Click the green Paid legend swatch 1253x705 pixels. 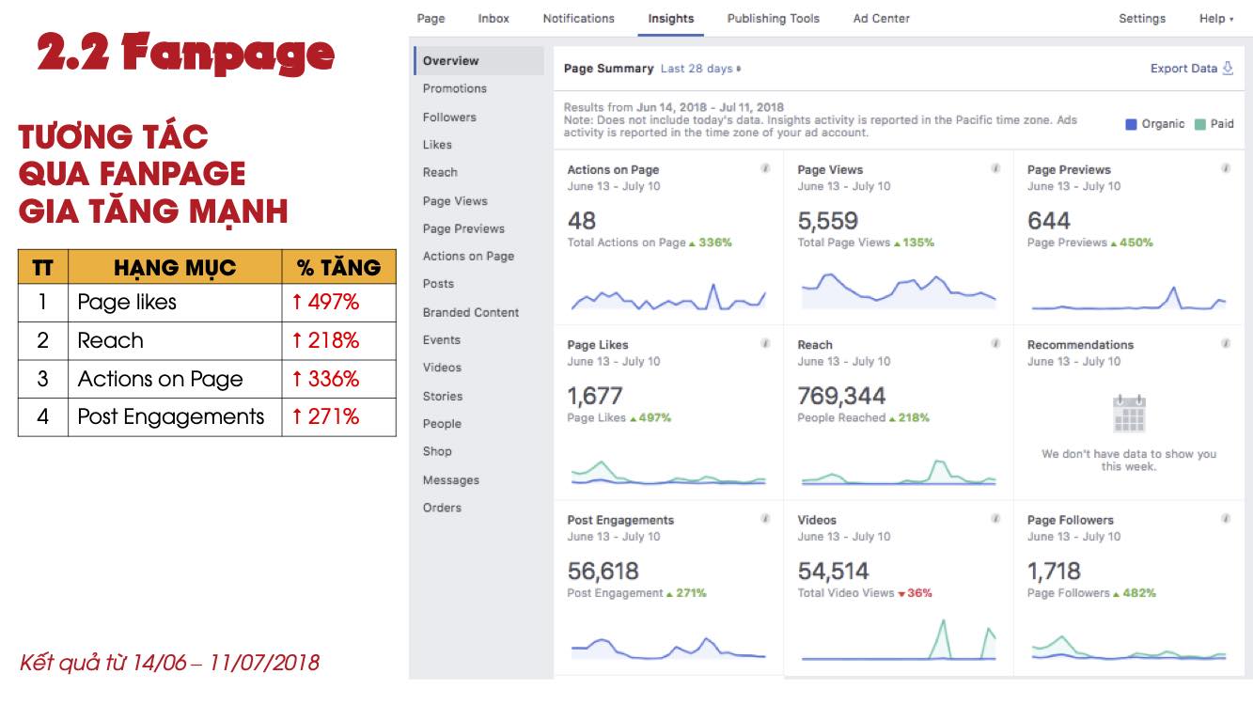1200,124
